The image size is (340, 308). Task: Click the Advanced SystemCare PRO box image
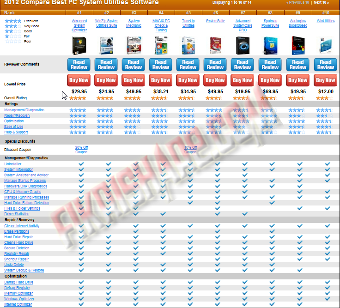243,46
